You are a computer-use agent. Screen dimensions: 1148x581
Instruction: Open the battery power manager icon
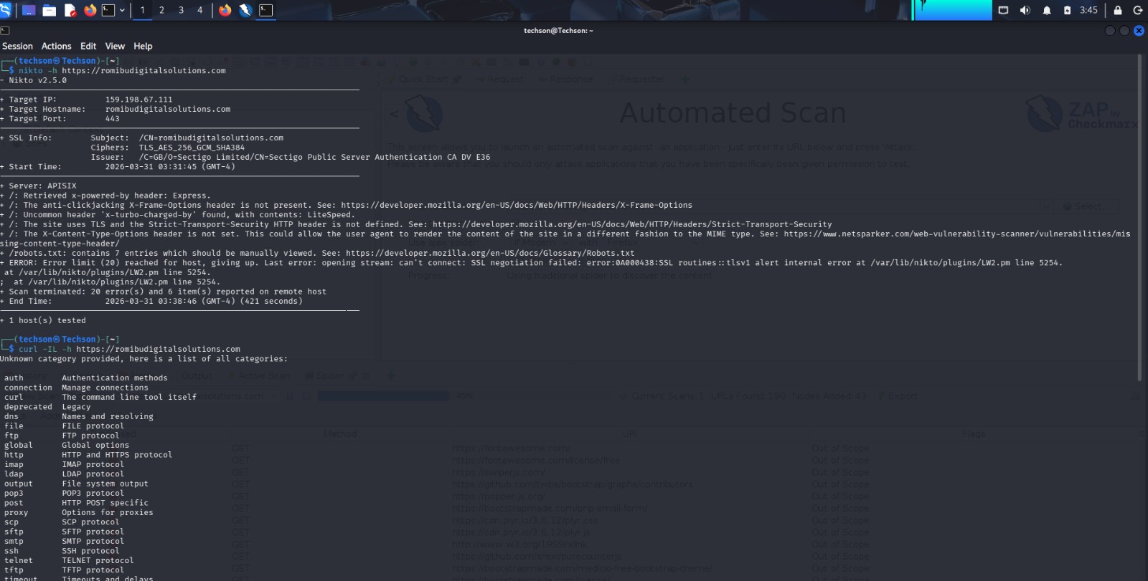(x=1067, y=10)
